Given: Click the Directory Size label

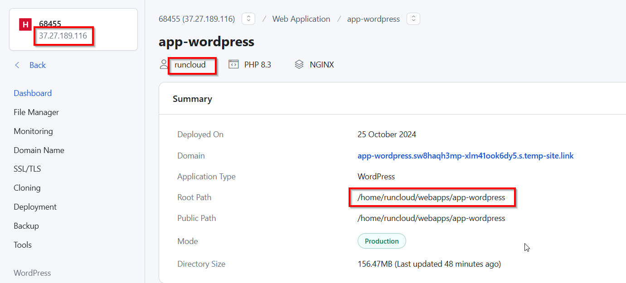Looking at the screenshot, I should (x=201, y=264).
